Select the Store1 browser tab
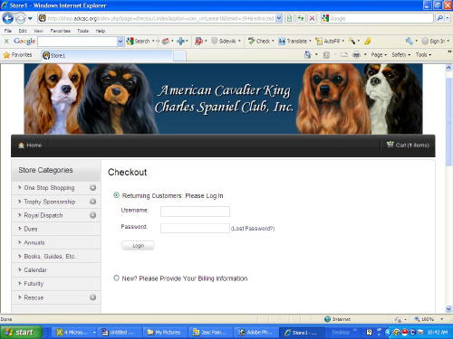Viewport: 453px width, 339px height. click(x=107, y=55)
